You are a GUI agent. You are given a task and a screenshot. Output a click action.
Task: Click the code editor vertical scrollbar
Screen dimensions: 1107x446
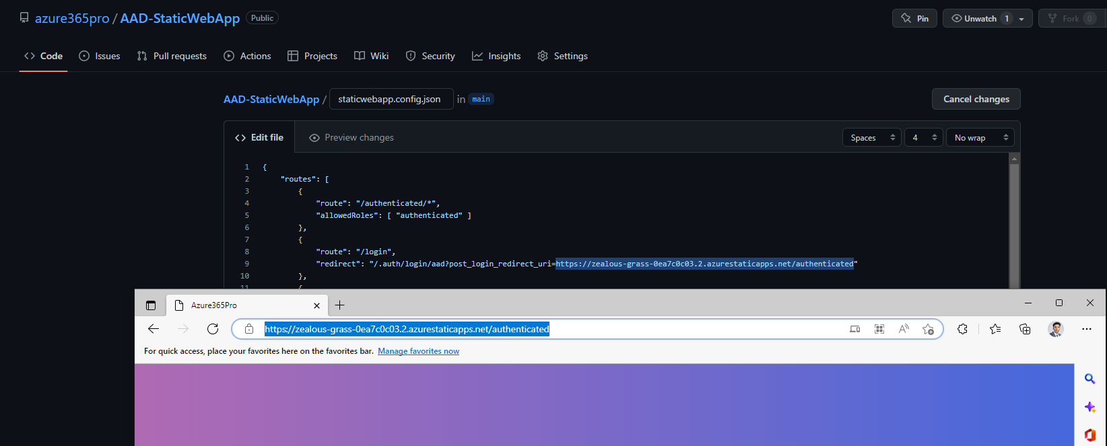point(1014,225)
